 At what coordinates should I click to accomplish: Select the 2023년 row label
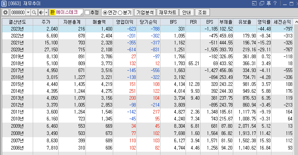coord(17,29)
